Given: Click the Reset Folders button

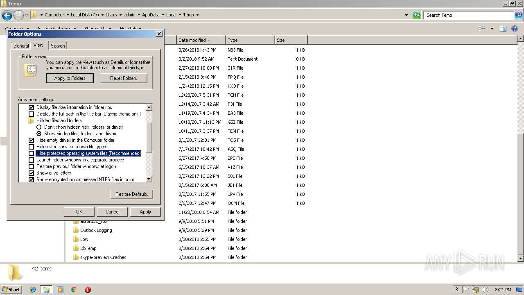Looking at the screenshot, I should point(124,78).
